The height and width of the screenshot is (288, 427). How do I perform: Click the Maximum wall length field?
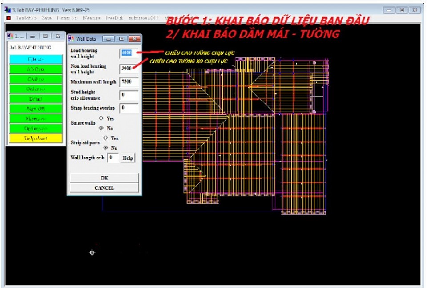click(x=129, y=82)
